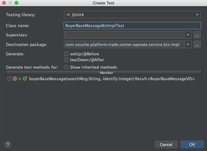Click the Class name text field

132,25
